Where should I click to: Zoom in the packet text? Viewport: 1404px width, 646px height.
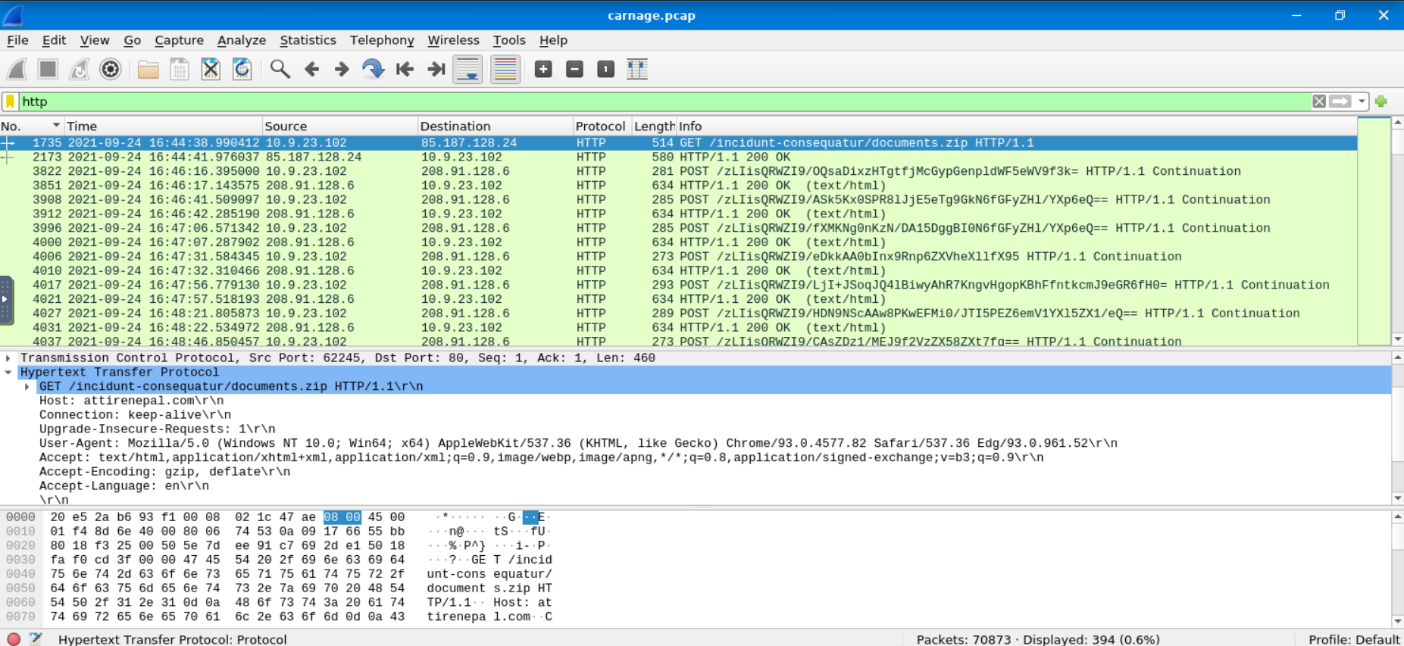[543, 70]
